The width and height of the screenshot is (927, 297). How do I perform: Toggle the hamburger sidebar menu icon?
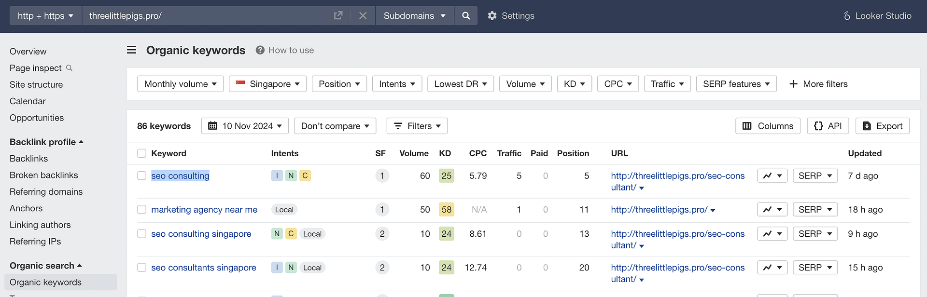131,50
